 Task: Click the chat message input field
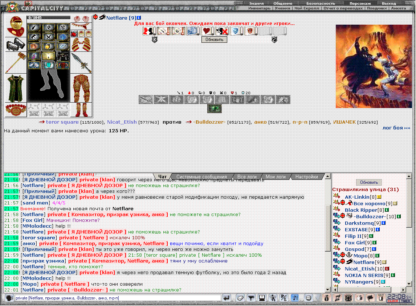[118, 298]
